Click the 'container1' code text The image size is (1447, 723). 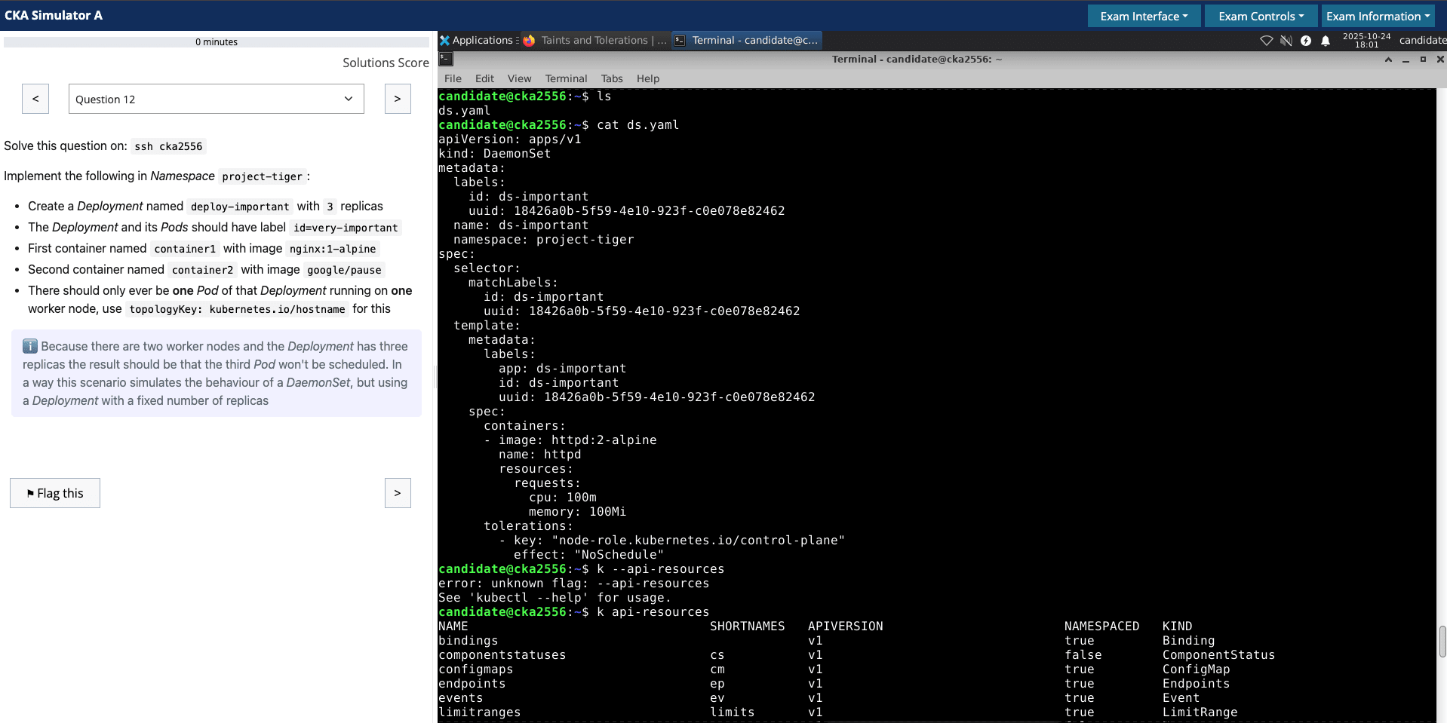pos(185,249)
